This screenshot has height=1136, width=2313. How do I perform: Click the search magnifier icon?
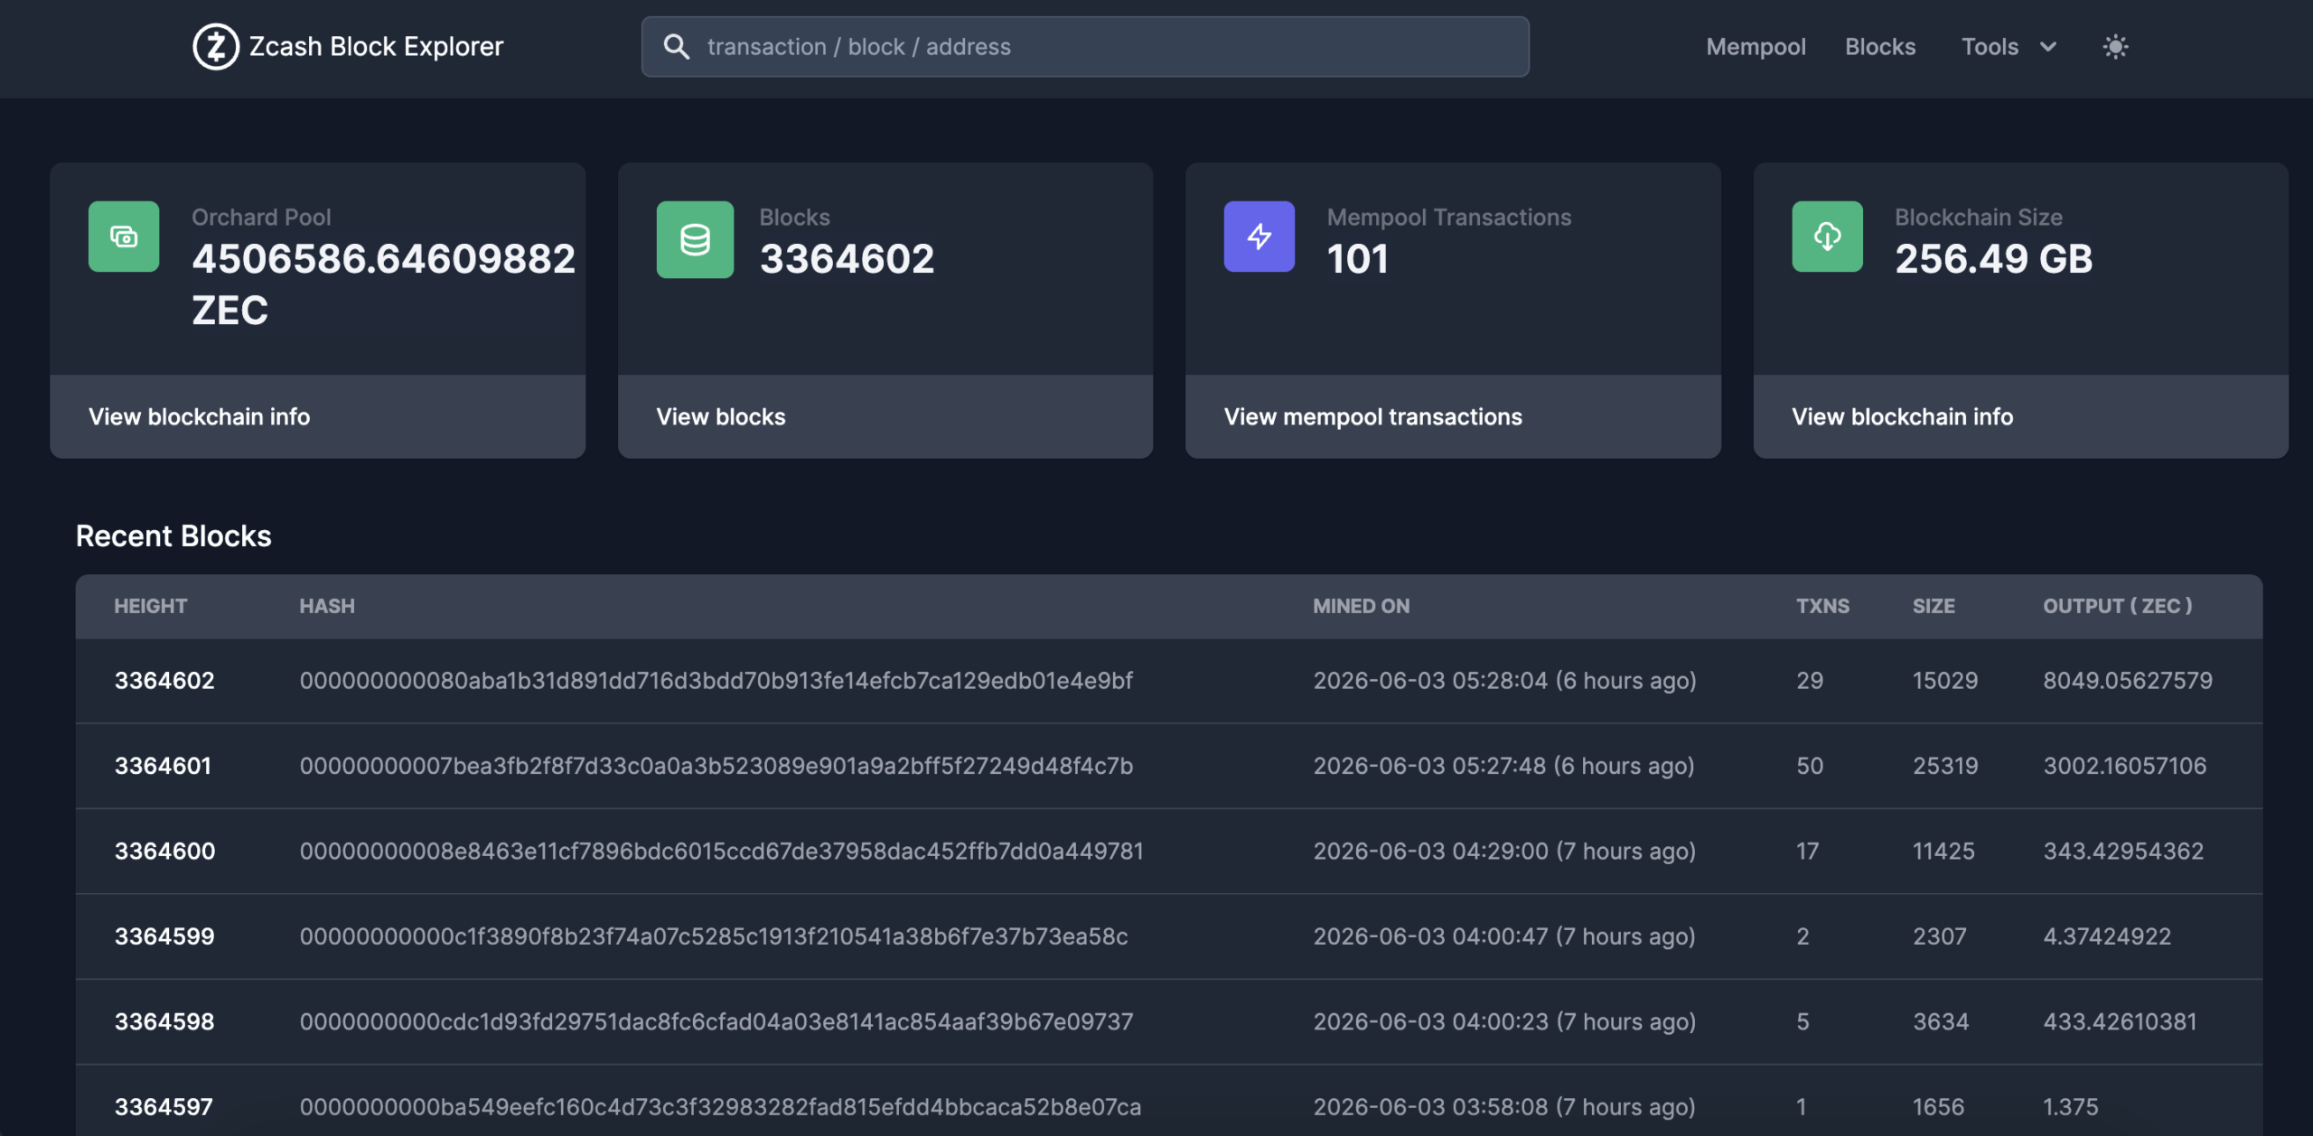pyautogui.click(x=676, y=47)
